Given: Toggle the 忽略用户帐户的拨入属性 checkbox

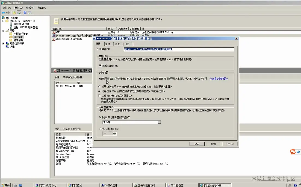Looking at the screenshot, I should point(99,96).
